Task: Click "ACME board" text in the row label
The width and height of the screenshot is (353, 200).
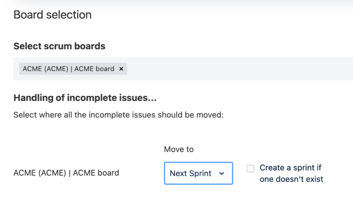Action: pos(97,173)
